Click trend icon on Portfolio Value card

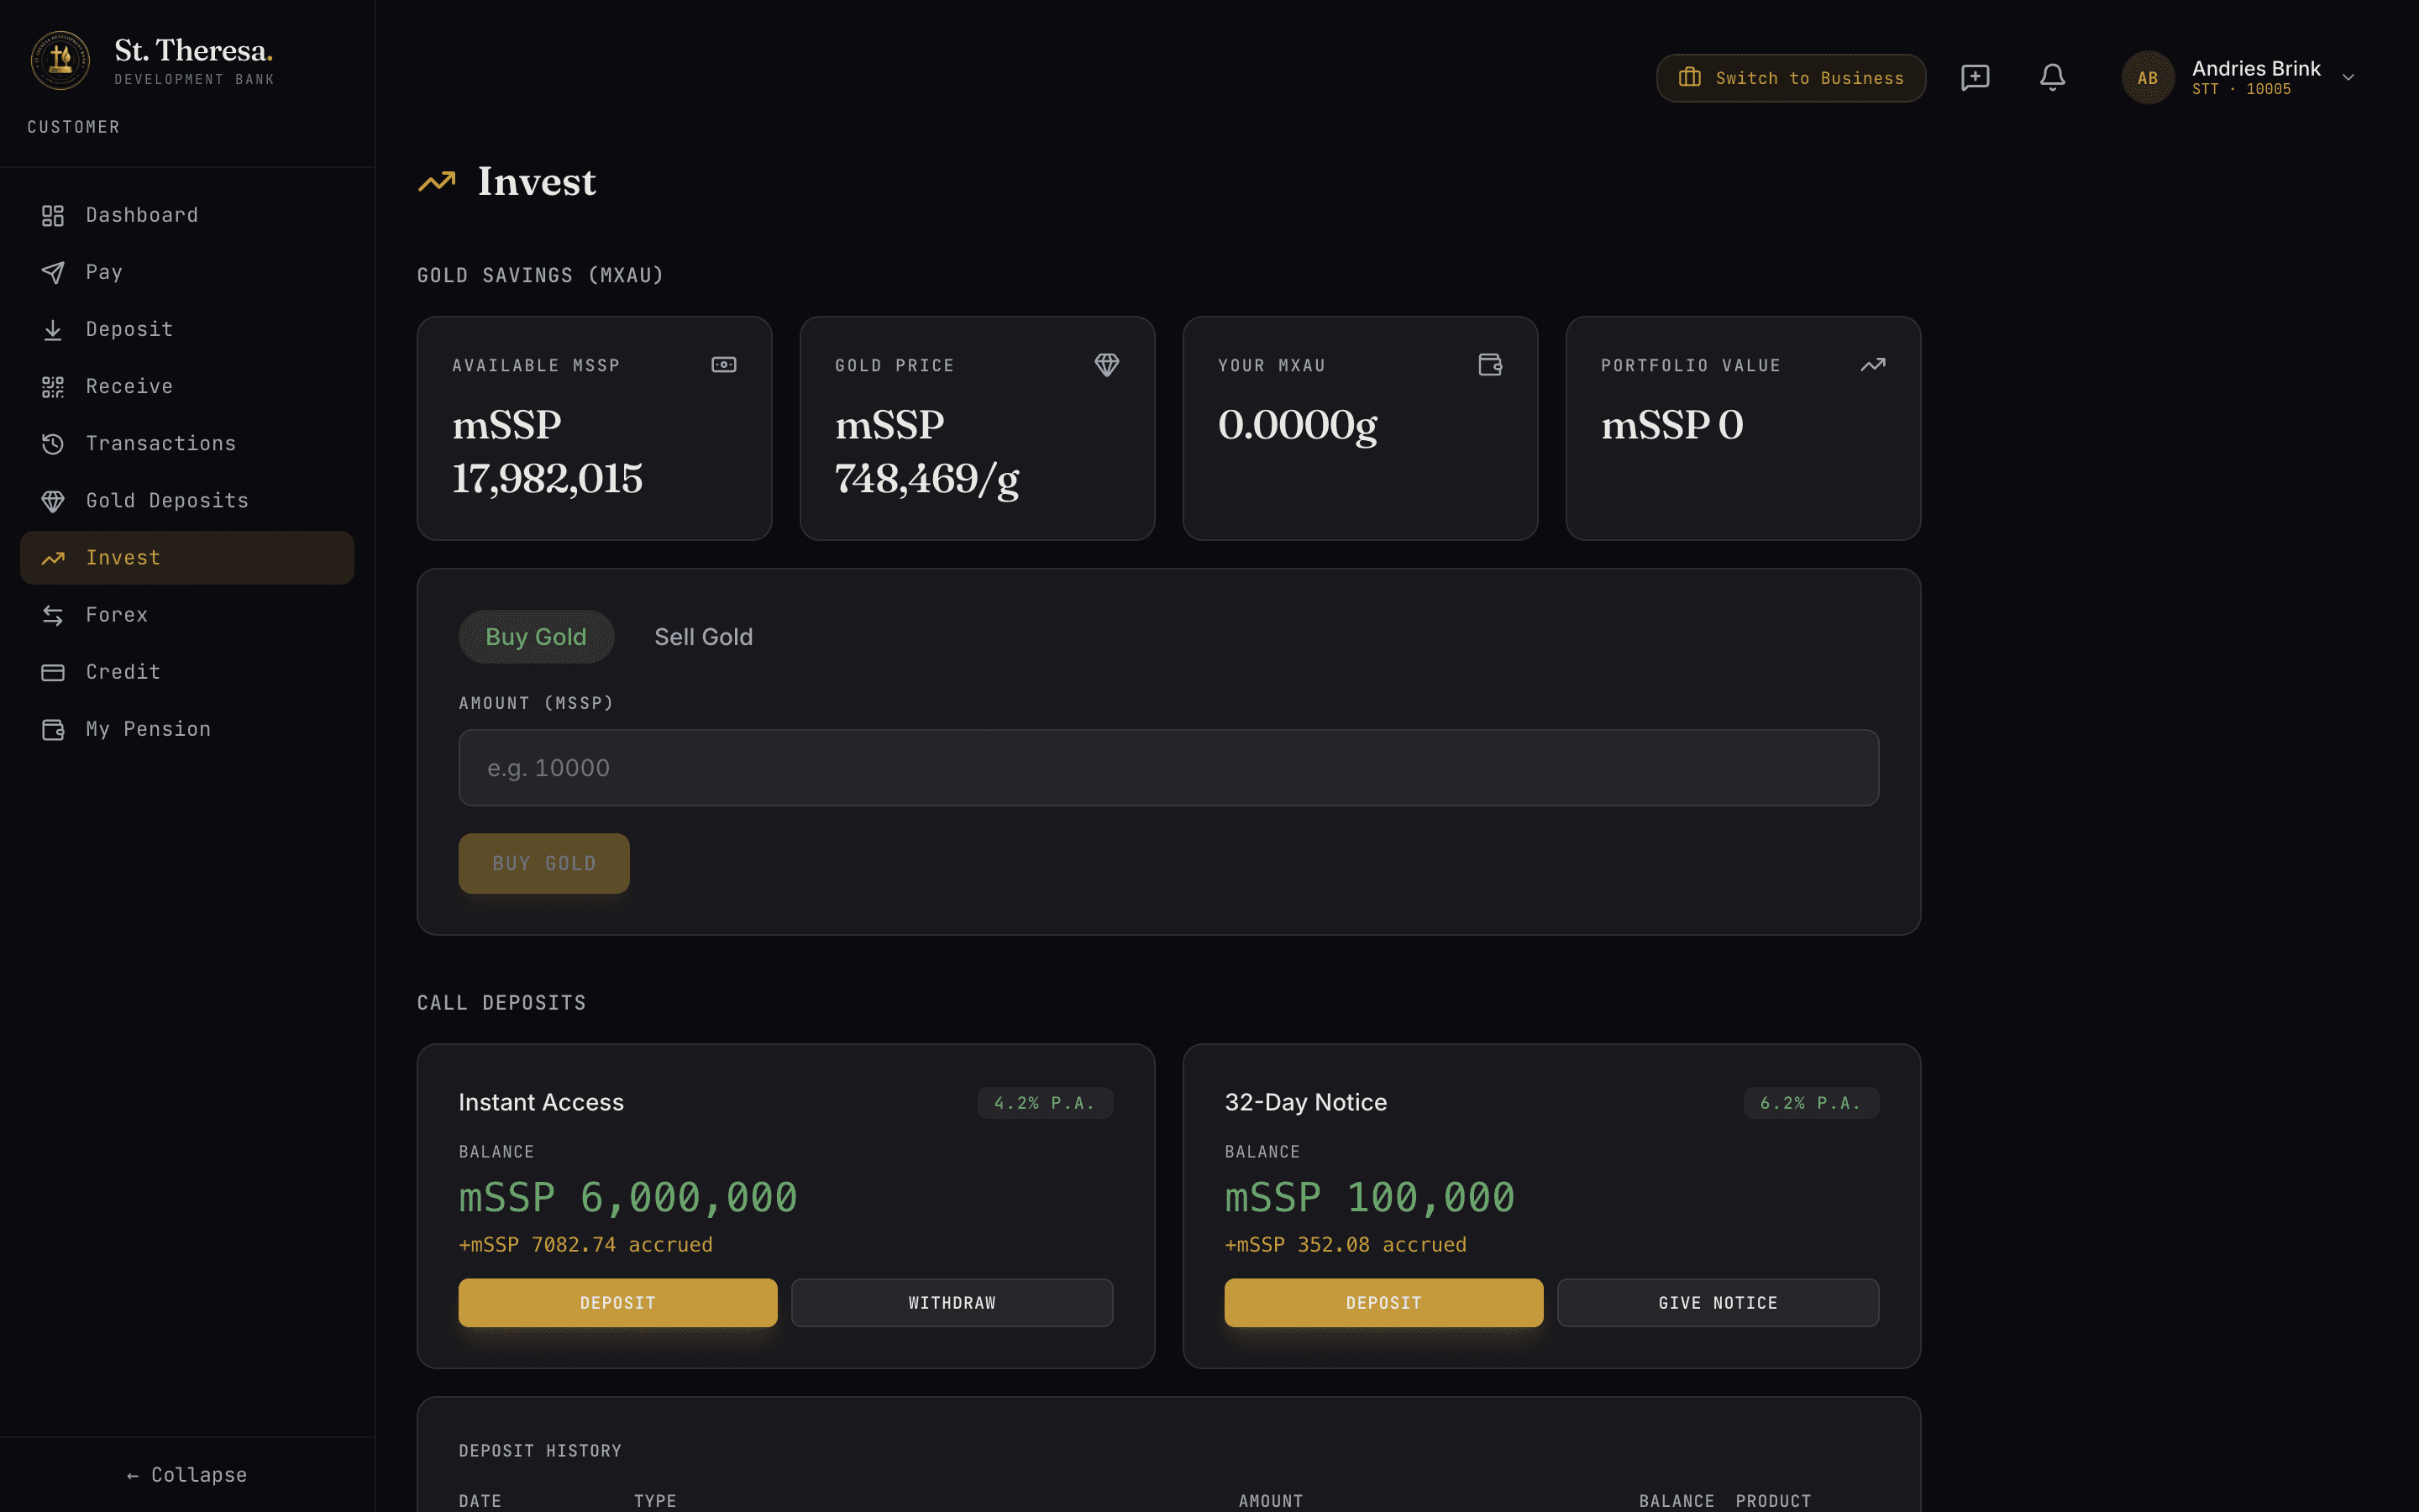pyautogui.click(x=1873, y=365)
